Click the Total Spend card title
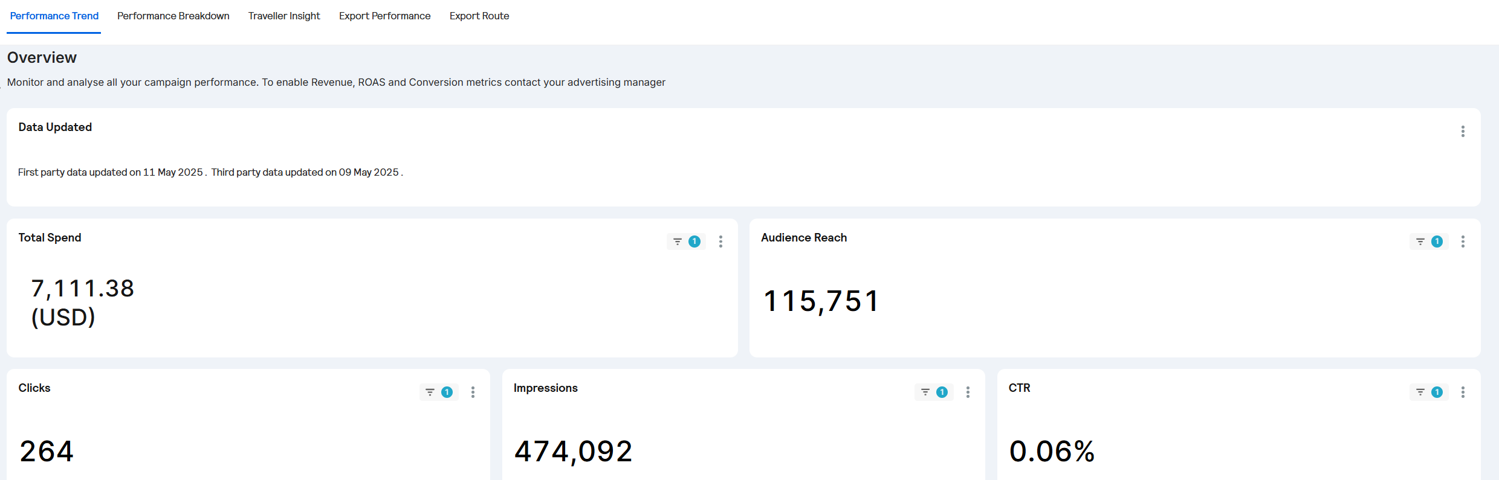The image size is (1499, 480). click(x=50, y=237)
